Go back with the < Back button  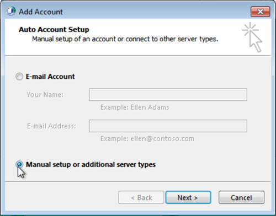click(141, 197)
